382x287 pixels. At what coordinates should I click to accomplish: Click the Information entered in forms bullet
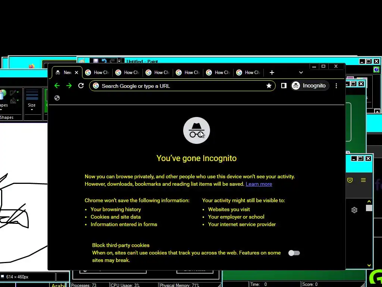click(124, 224)
